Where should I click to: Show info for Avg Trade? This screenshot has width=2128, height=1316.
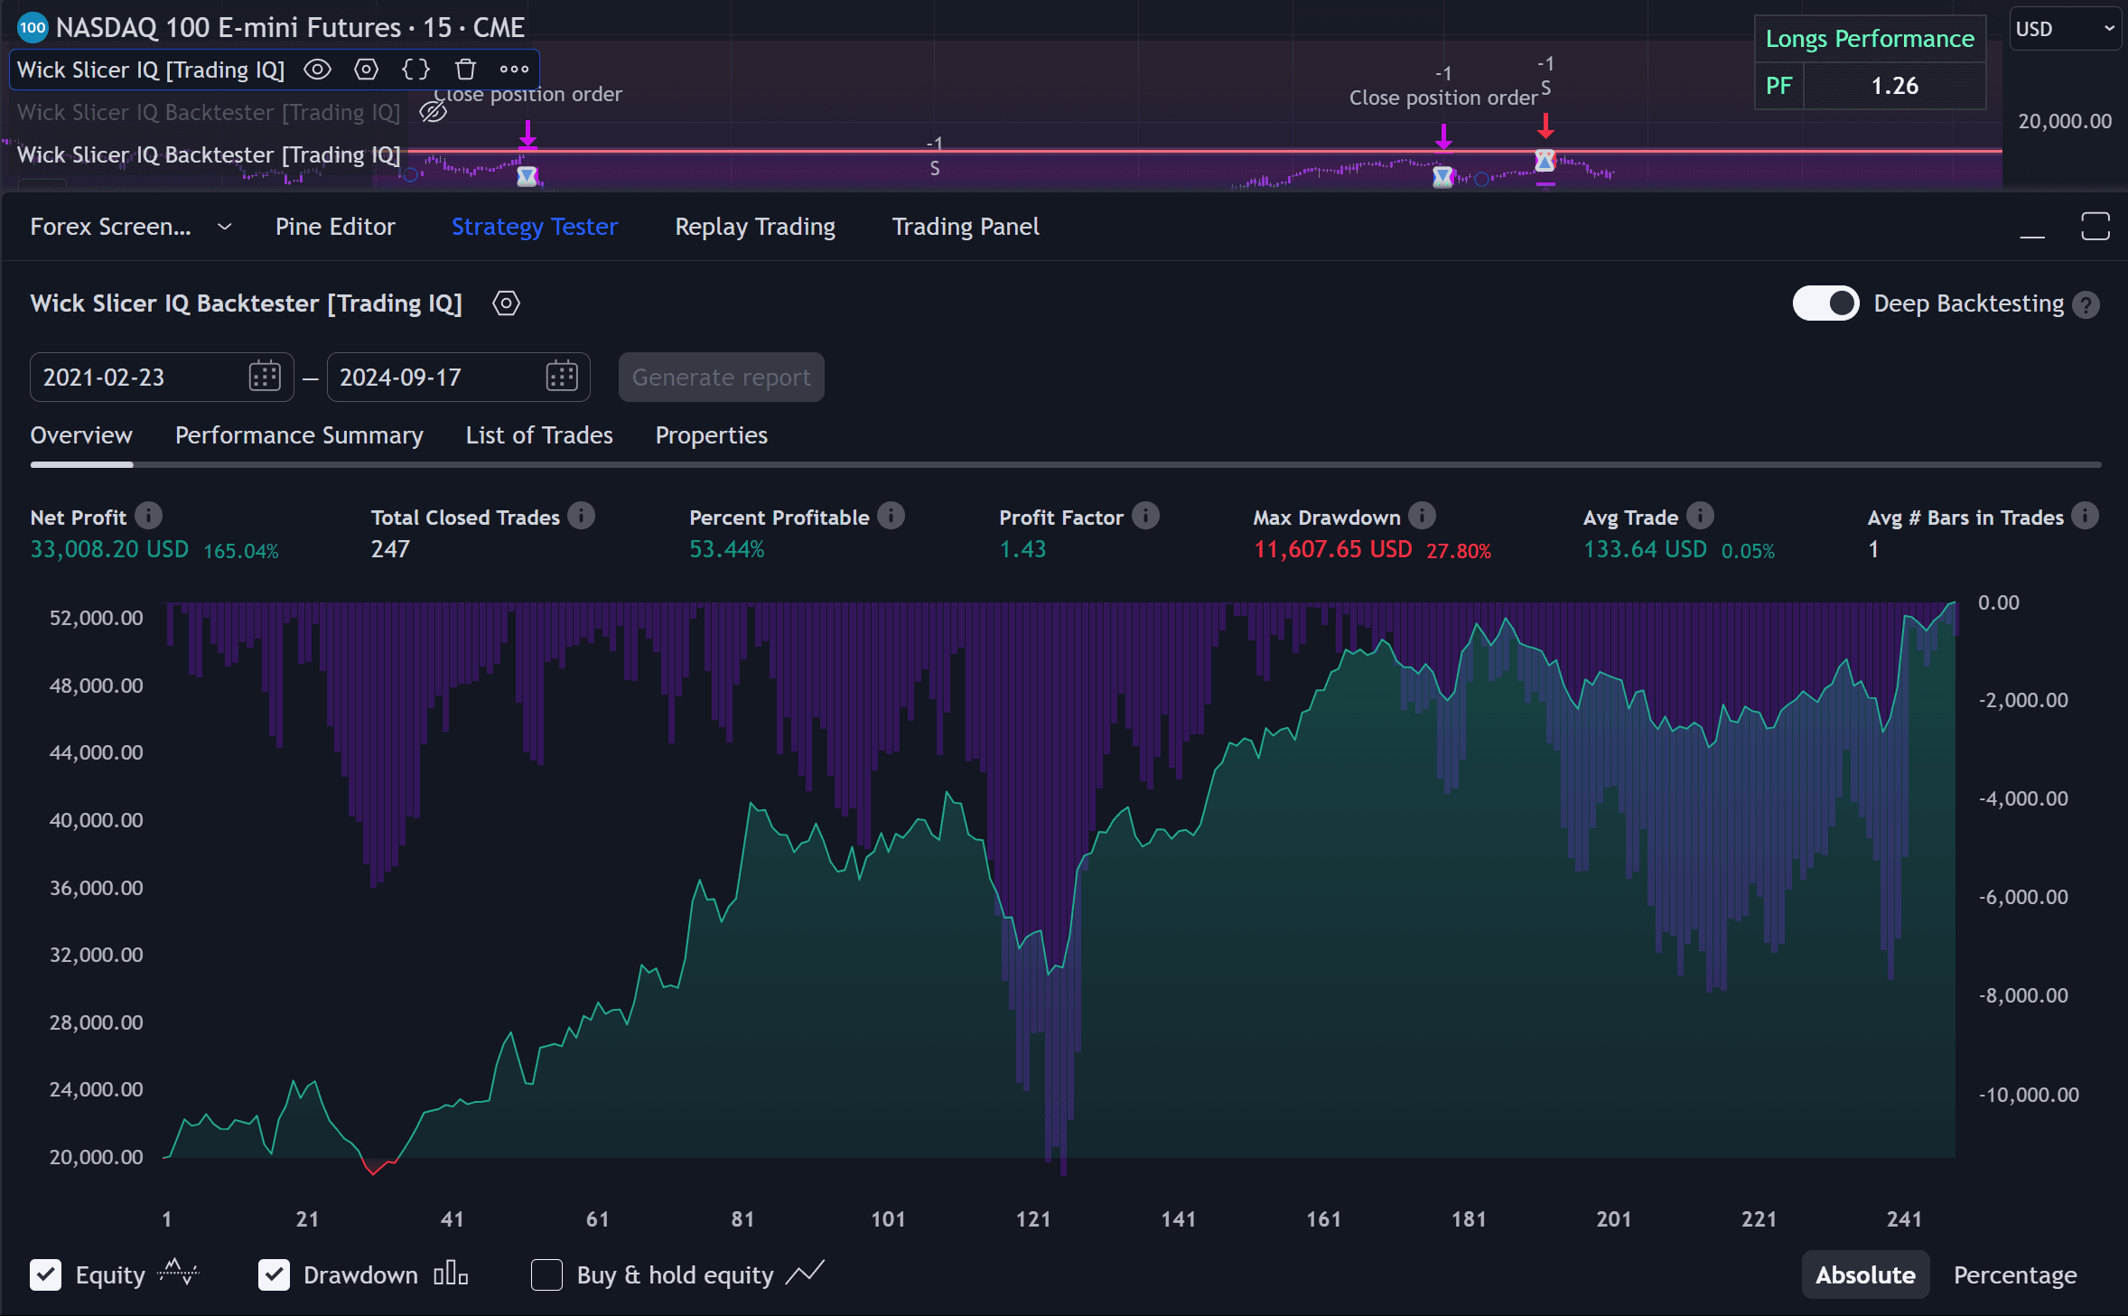click(1700, 516)
